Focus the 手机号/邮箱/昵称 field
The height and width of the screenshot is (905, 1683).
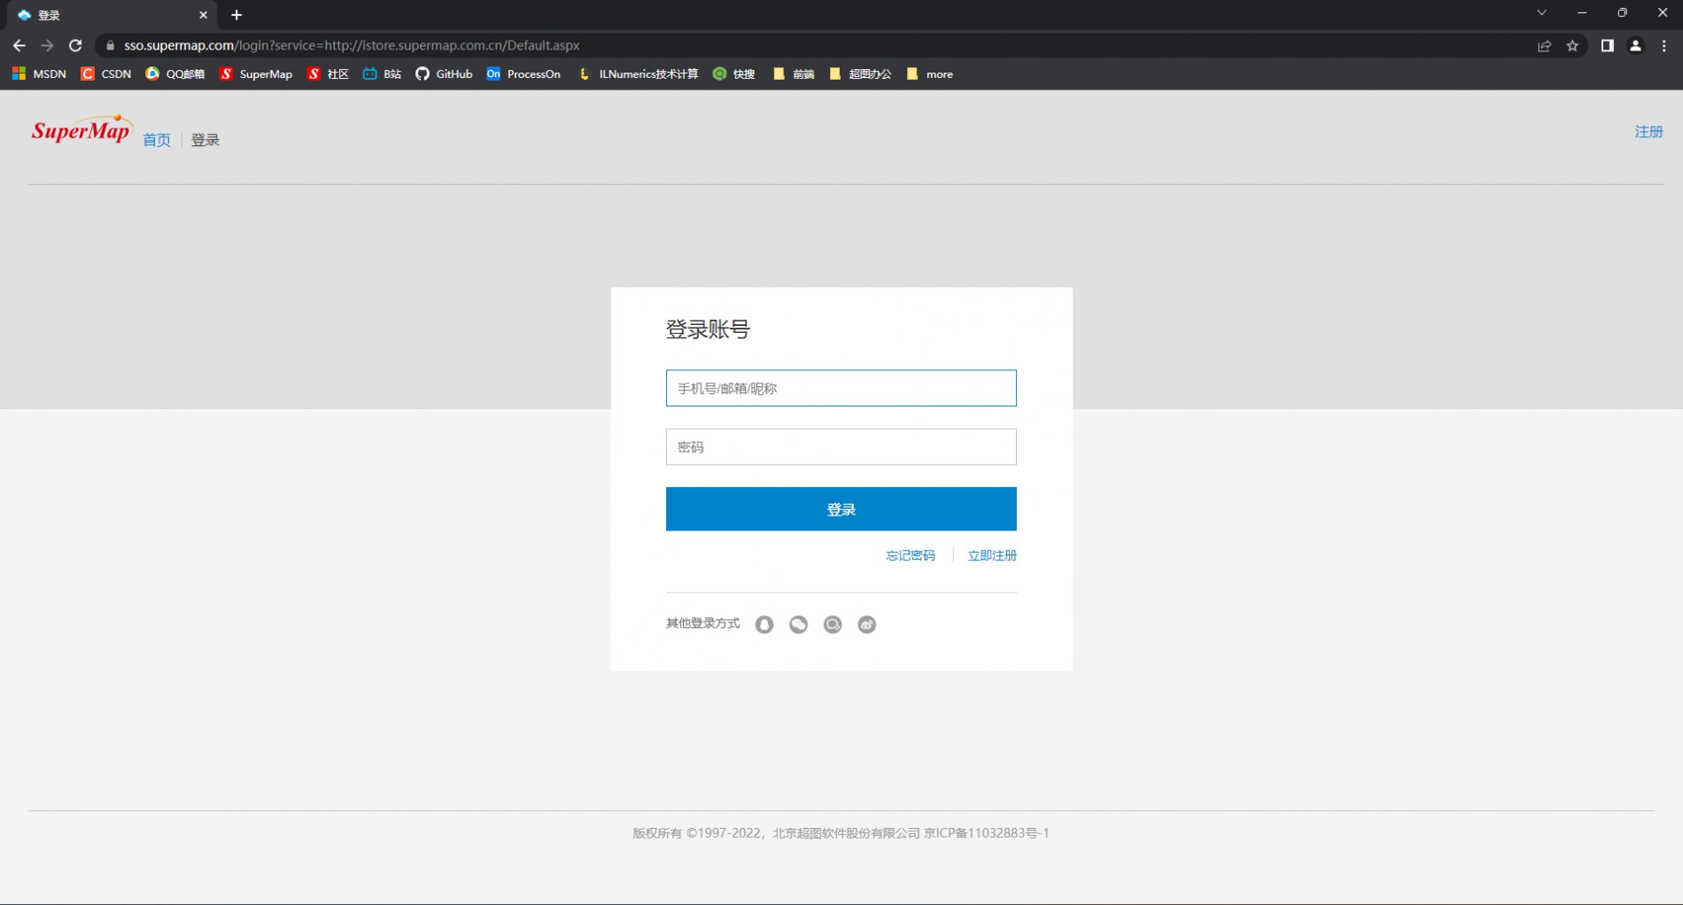(841, 388)
